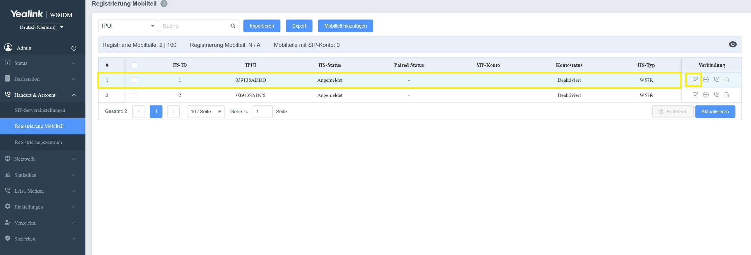Click the Mobilteil hinzufügen button
Screen dimensions: 751x255
345,26
